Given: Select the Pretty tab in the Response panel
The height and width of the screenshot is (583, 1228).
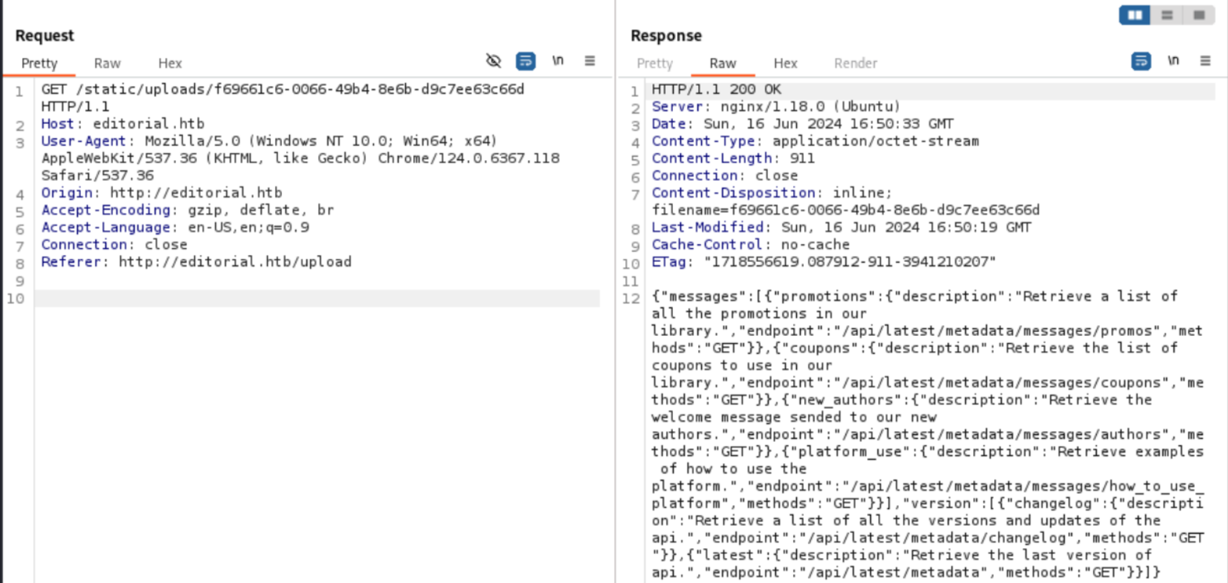Looking at the screenshot, I should pyautogui.click(x=655, y=63).
